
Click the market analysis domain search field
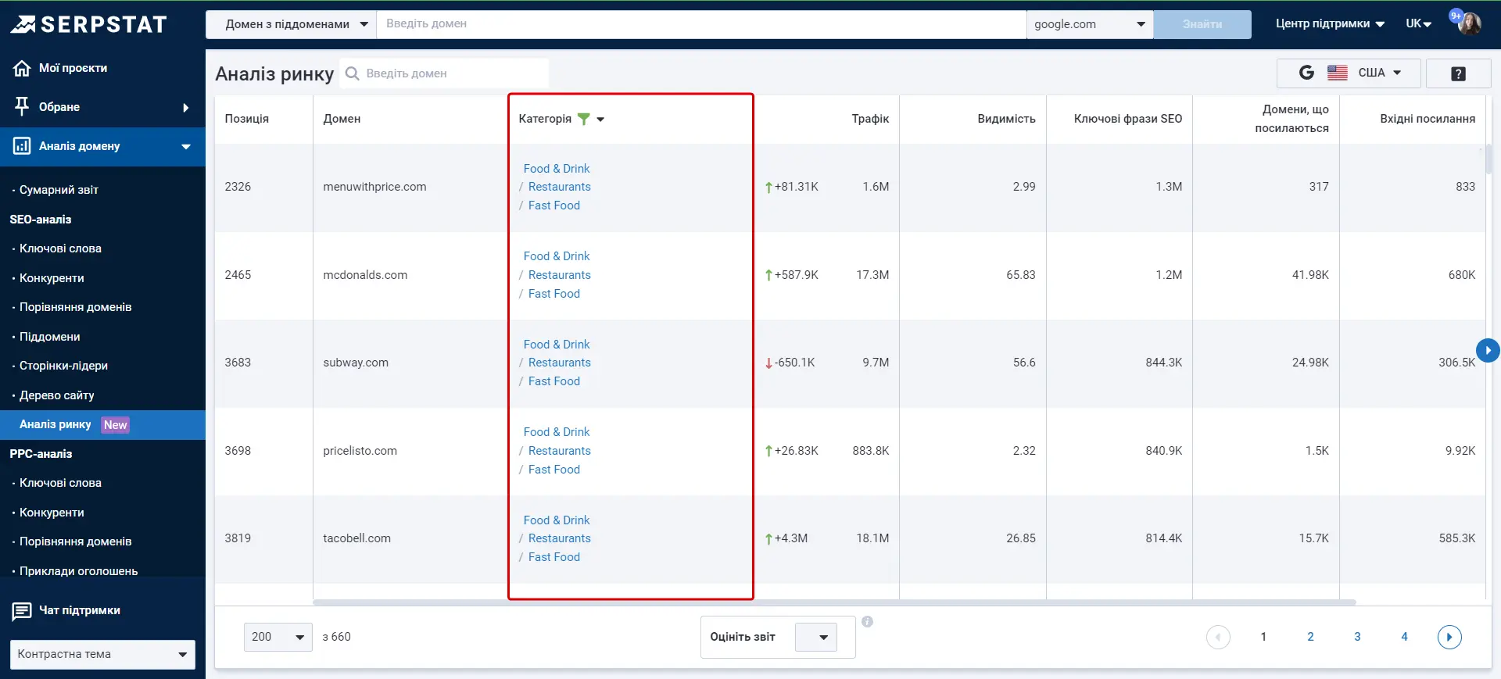pos(444,73)
